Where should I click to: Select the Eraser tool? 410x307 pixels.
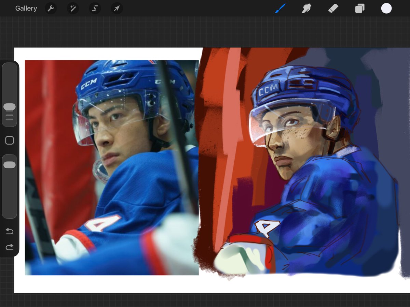coord(333,9)
